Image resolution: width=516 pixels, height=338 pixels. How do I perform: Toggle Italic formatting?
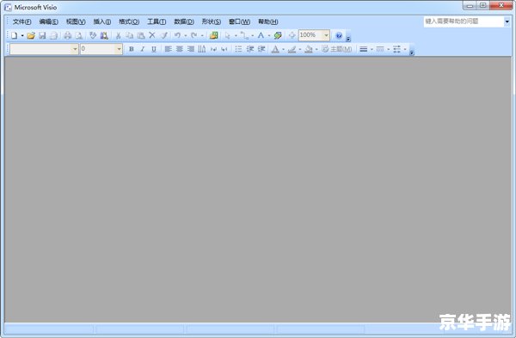[x=143, y=49]
